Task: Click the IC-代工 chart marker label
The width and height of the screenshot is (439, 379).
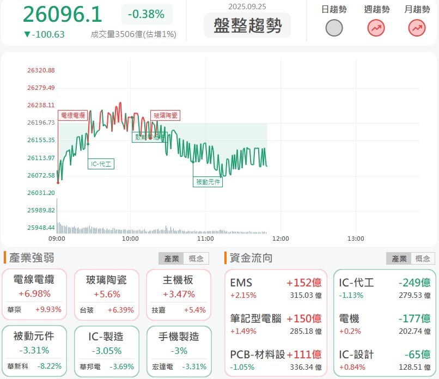Action: coord(101,164)
